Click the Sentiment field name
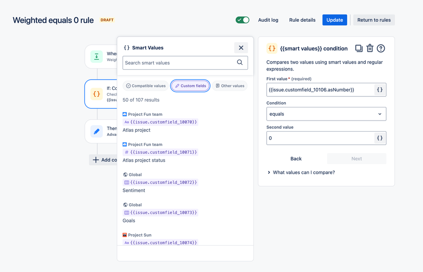Image resolution: width=423 pixels, height=272 pixels. (134, 191)
